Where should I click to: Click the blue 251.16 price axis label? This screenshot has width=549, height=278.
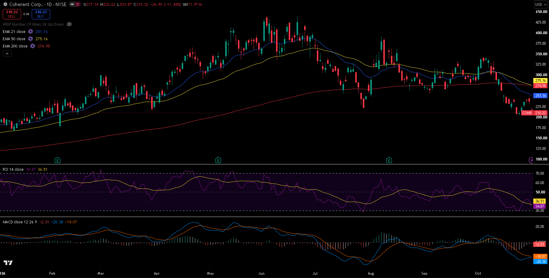coord(541,96)
